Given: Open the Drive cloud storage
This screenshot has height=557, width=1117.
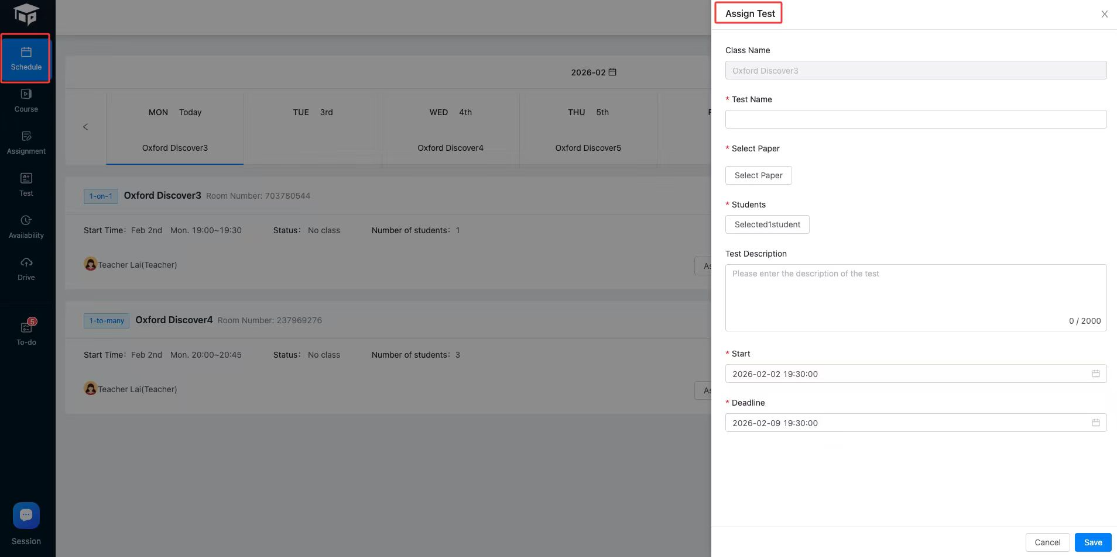Looking at the screenshot, I should (x=26, y=269).
